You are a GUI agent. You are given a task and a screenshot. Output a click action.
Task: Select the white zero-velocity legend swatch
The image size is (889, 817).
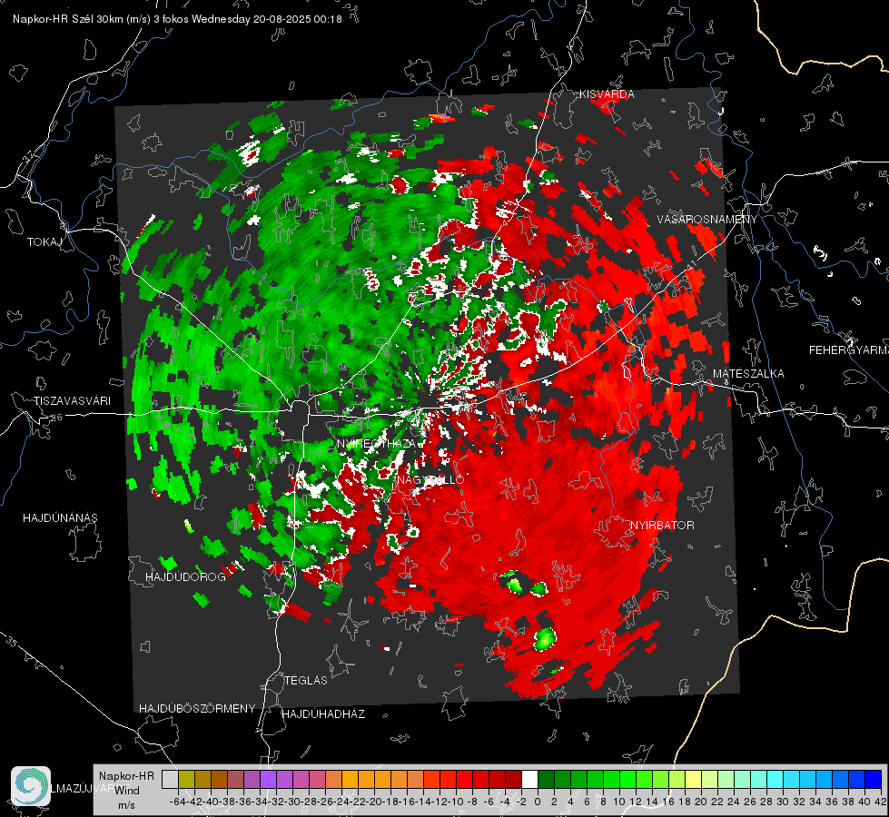coord(529,779)
